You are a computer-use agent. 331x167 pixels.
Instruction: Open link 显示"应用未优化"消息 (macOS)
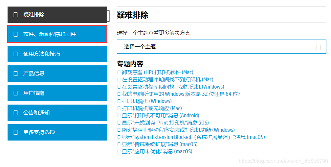point(157,151)
